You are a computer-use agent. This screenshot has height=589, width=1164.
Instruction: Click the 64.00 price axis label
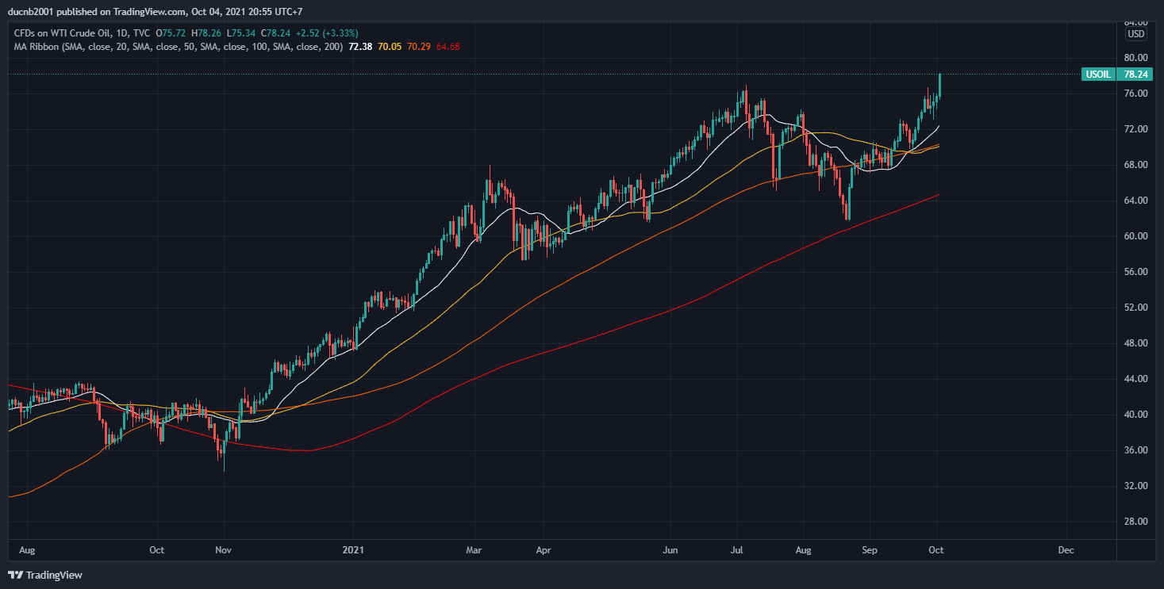pyautogui.click(x=1136, y=201)
